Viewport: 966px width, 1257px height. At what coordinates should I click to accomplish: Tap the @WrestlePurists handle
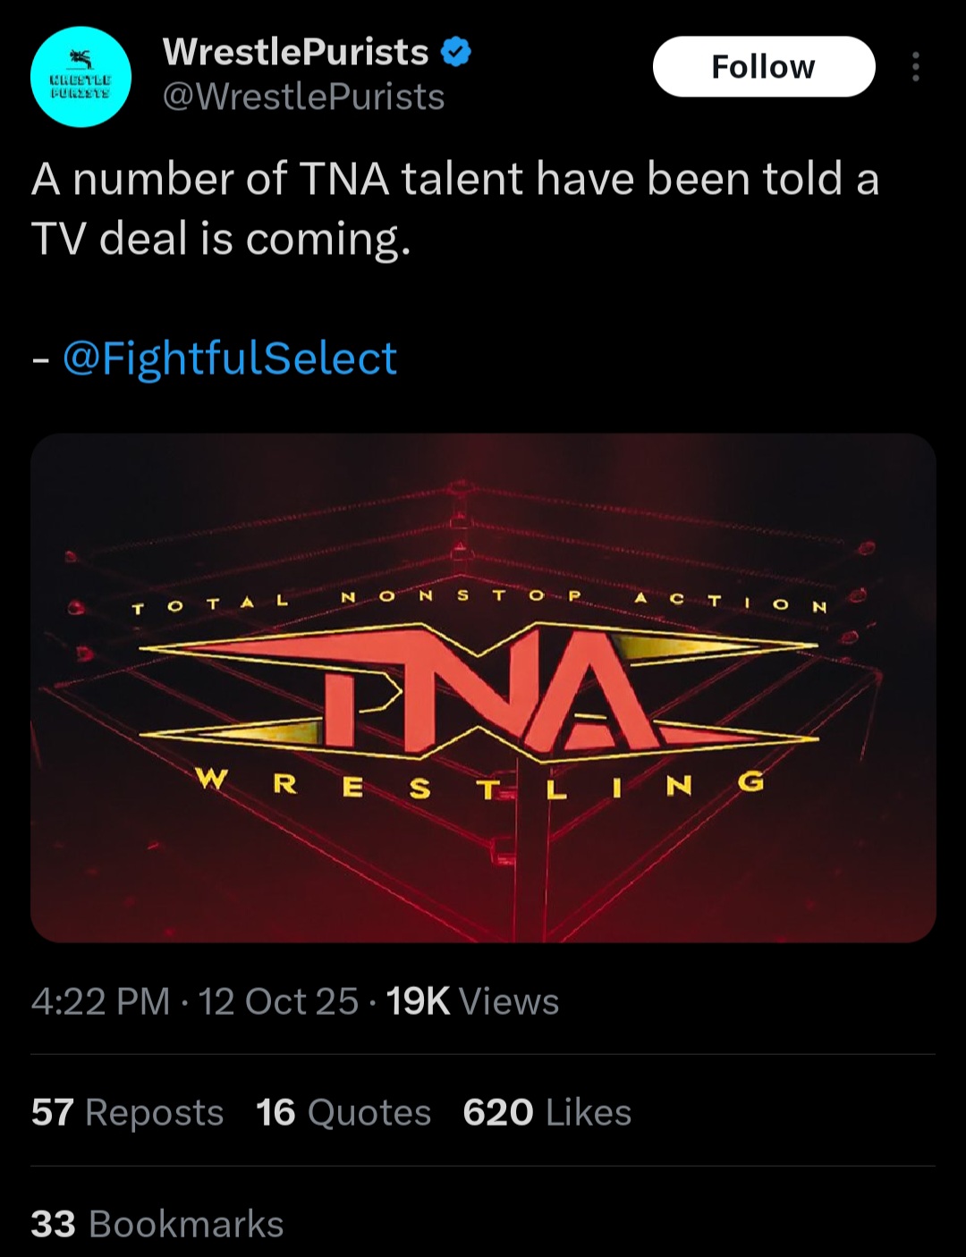tap(303, 97)
